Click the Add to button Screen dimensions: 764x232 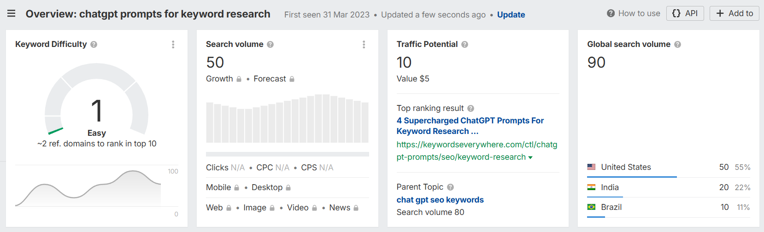(x=735, y=13)
